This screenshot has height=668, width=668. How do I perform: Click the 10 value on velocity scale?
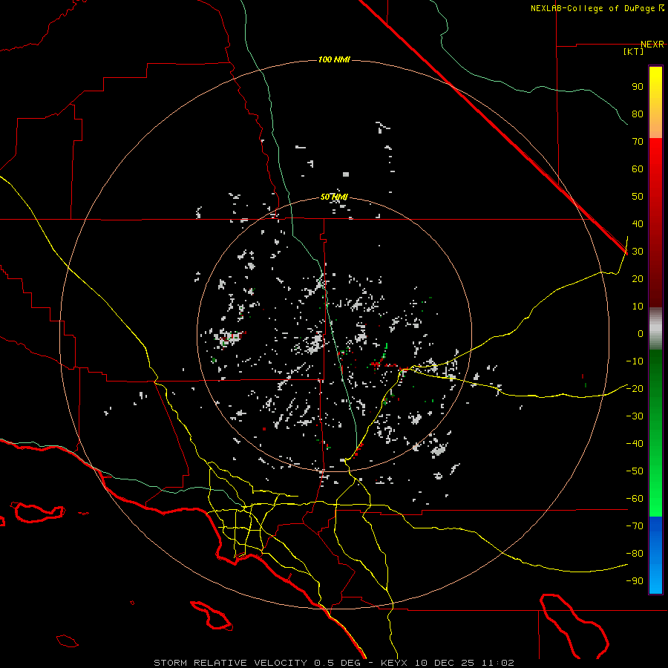(x=638, y=307)
